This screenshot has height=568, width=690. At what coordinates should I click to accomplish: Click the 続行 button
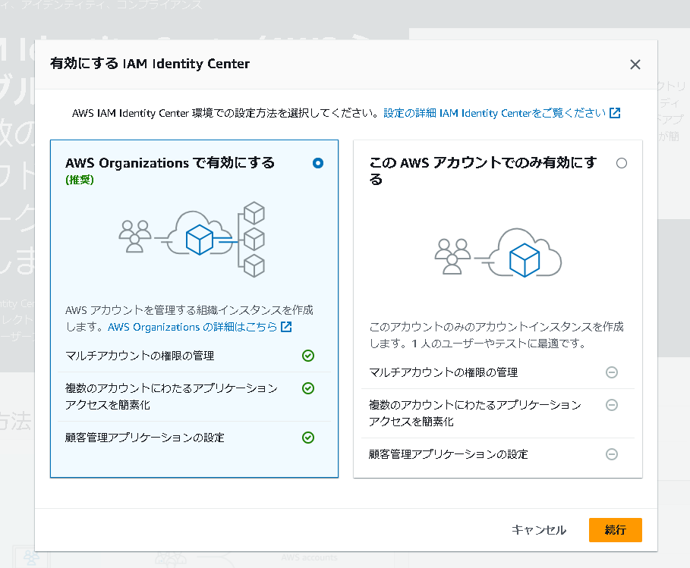coord(615,530)
